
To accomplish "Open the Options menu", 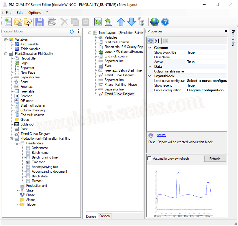I will coord(35,13).
